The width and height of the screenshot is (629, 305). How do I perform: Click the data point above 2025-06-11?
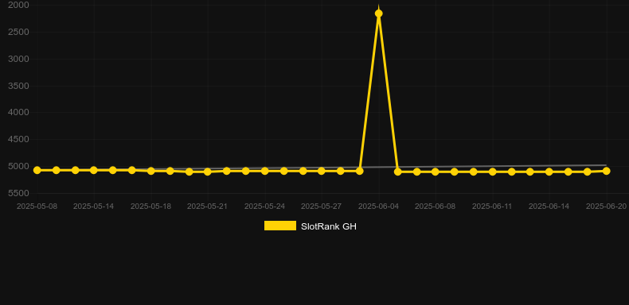492,172
